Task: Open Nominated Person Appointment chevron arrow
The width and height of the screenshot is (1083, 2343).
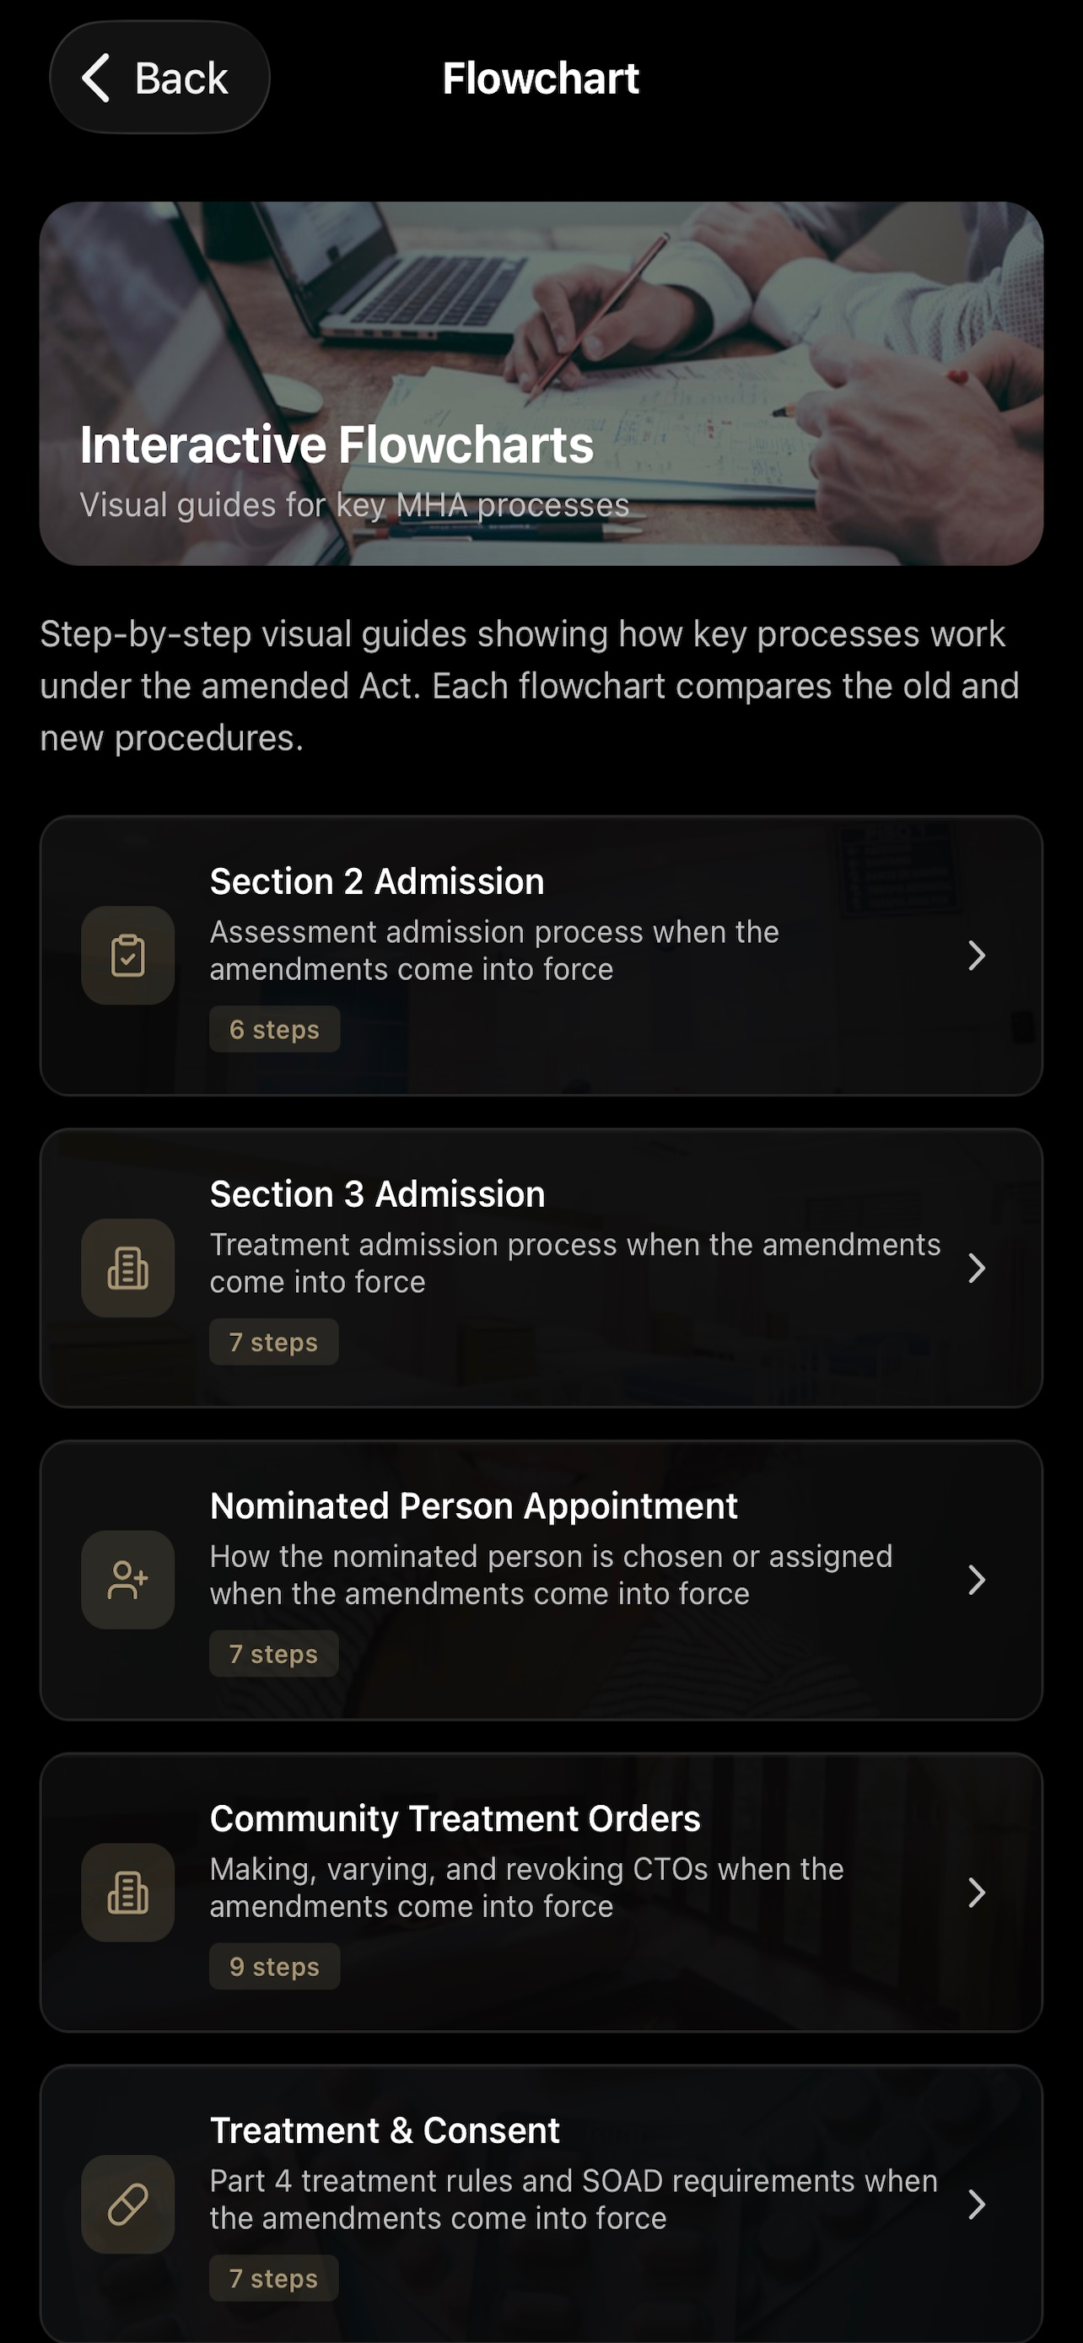Action: point(977,1580)
